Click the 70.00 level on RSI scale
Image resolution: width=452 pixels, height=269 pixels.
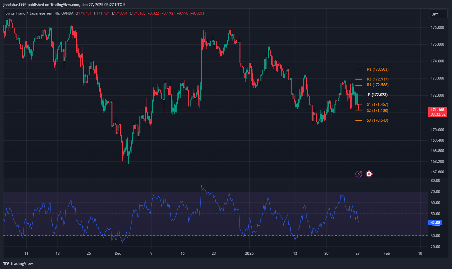click(435, 192)
